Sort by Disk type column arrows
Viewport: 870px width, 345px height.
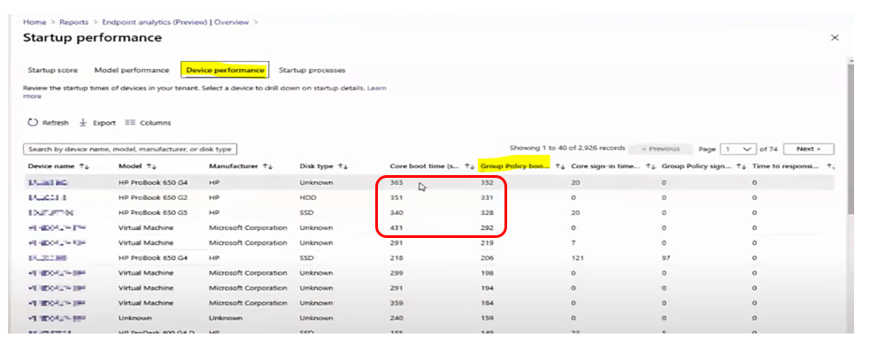(x=343, y=165)
